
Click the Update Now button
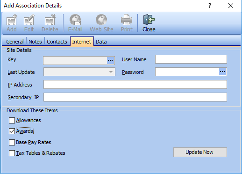(x=200, y=152)
